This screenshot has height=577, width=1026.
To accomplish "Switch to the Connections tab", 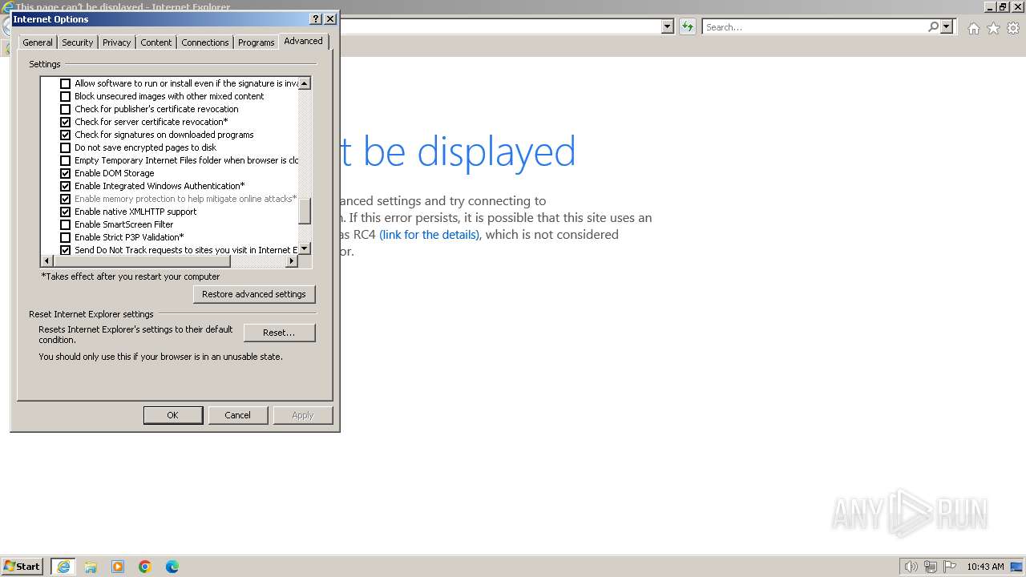I will point(205,42).
